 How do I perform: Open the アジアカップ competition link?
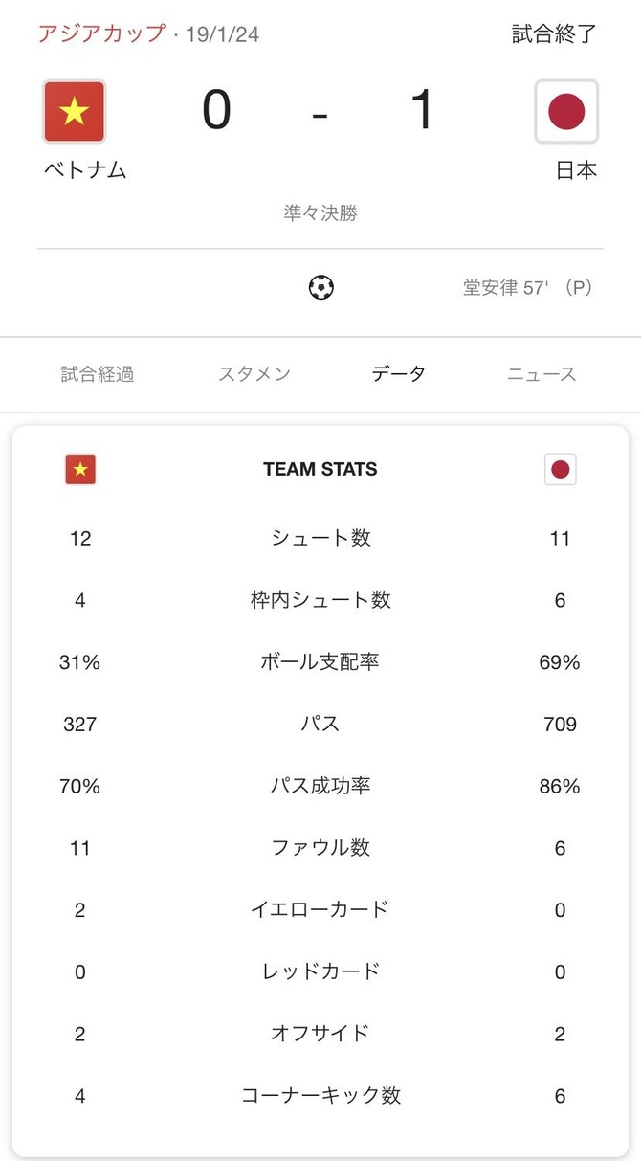coord(101,33)
